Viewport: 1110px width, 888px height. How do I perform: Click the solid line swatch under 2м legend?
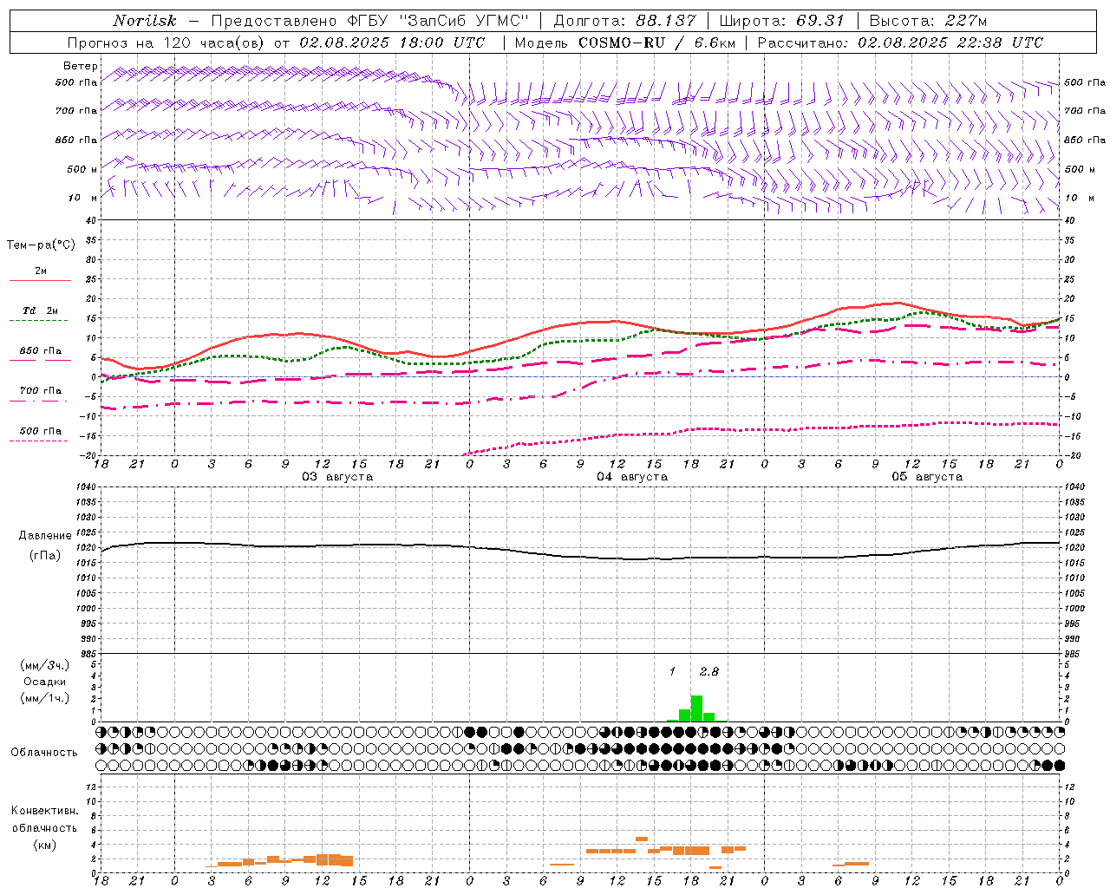pos(40,281)
